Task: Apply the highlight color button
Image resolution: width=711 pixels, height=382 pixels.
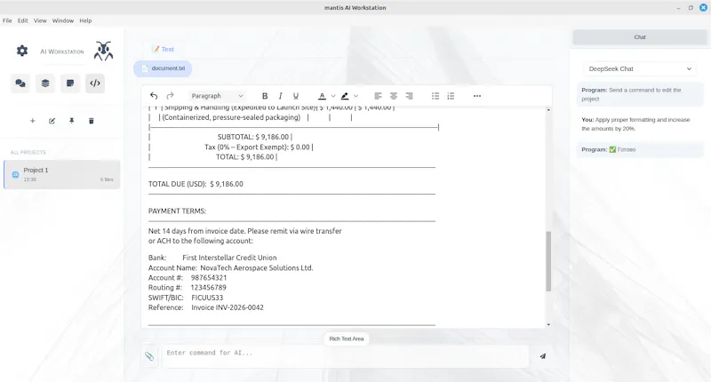Action: (345, 96)
